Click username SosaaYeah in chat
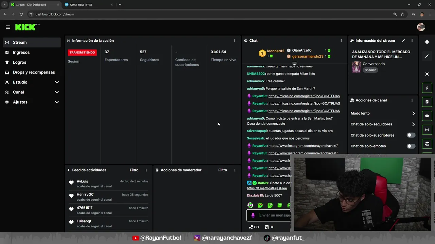This screenshot has width=435, height=244. point(256,138)
